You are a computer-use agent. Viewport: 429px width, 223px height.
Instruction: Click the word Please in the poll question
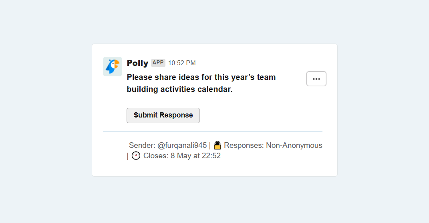(139, 77)
